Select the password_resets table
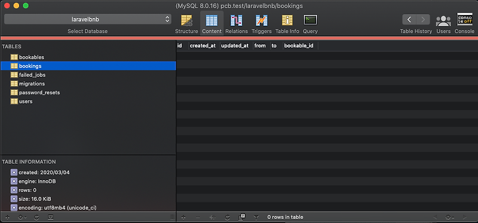The image size is (478, 223). pyautogui.click(x=88, y=92)
